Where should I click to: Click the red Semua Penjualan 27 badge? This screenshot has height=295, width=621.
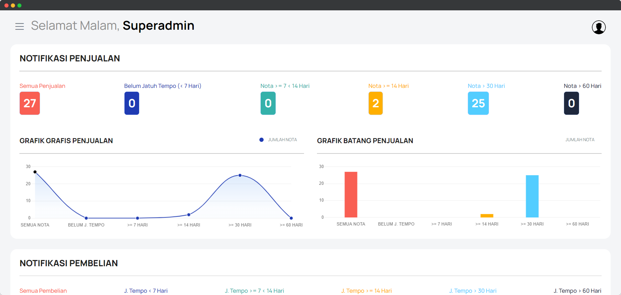pyautogui.click(x=30, y=103)
